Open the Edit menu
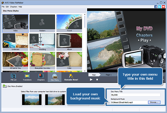 (x=7, y=7)
